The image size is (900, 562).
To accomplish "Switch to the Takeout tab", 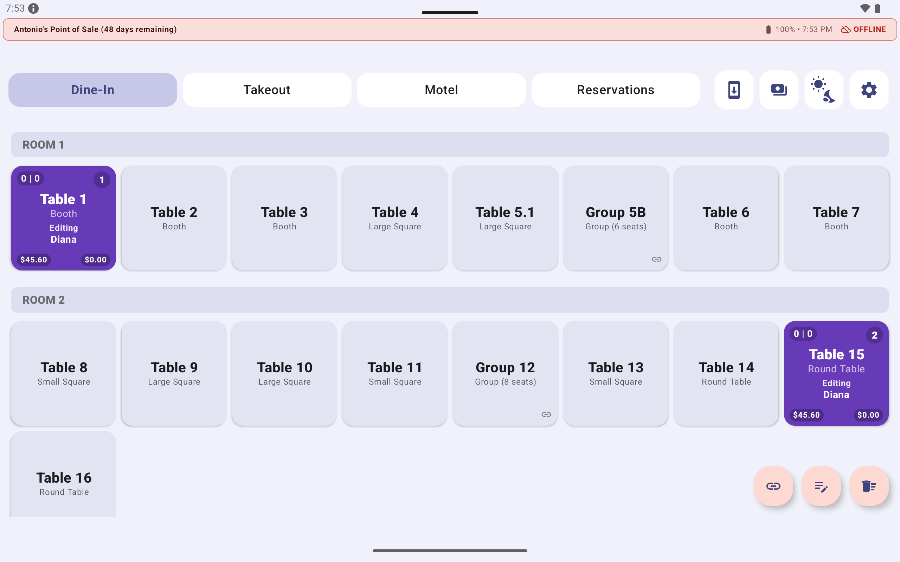I will point(267,90).
